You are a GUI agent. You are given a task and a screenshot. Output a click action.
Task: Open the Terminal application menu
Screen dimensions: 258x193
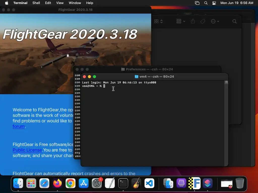(x=20, y=3)
